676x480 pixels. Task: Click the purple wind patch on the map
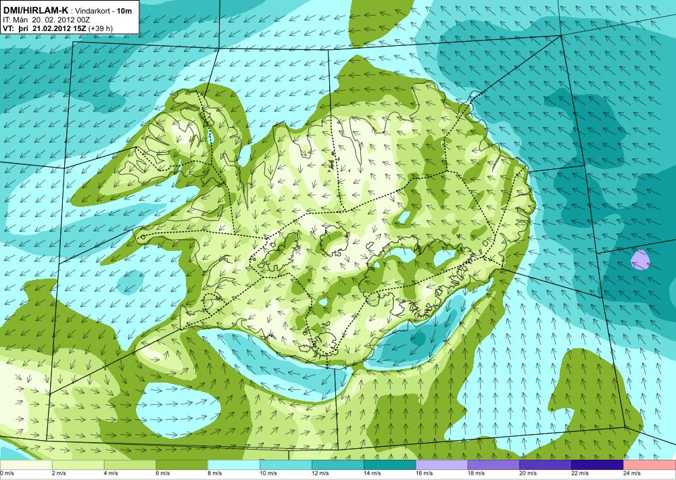click(x=640, y=260)
